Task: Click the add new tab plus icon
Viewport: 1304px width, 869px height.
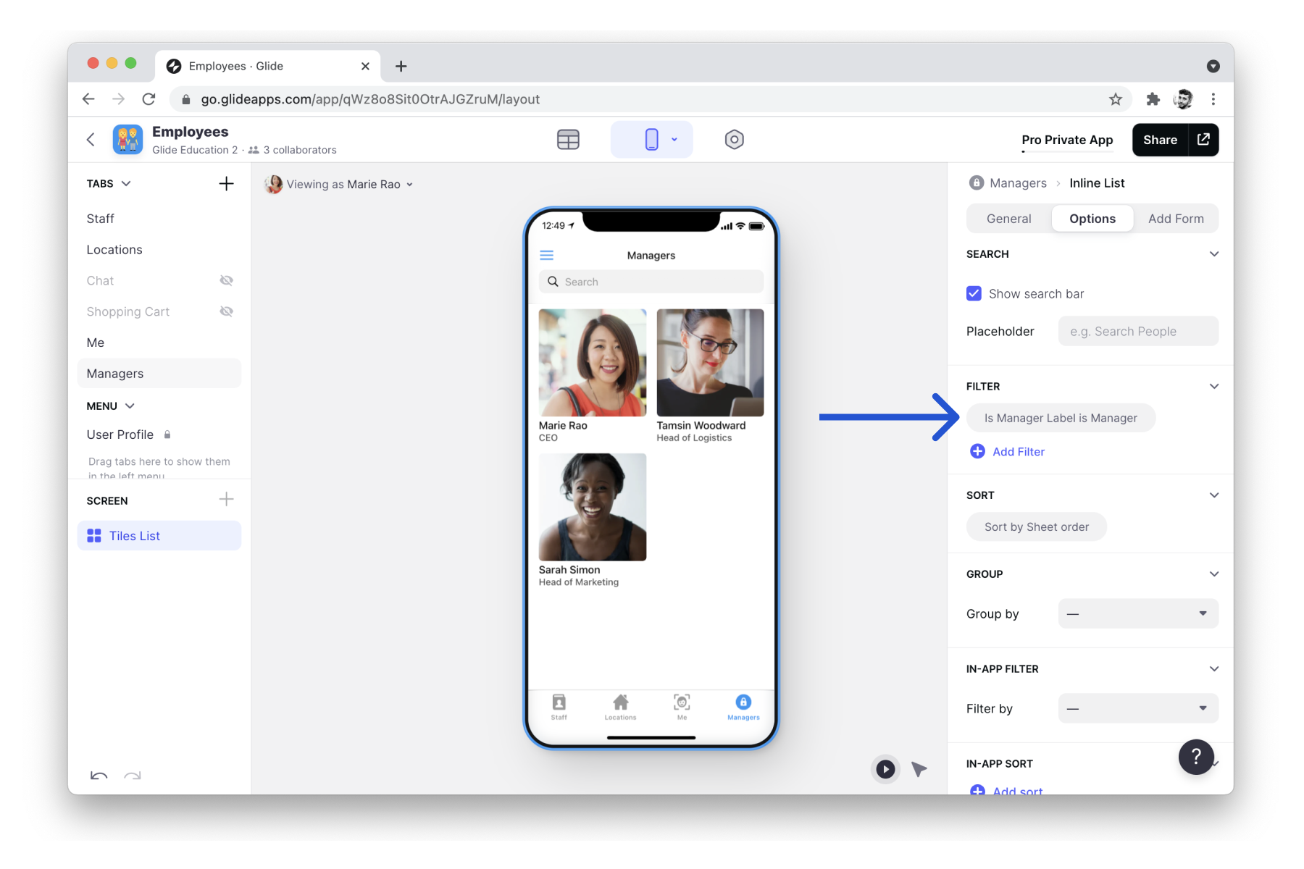Action: coord(226,184)
